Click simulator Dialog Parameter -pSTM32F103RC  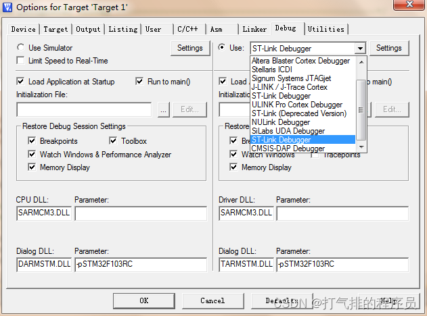coord(141,265)
